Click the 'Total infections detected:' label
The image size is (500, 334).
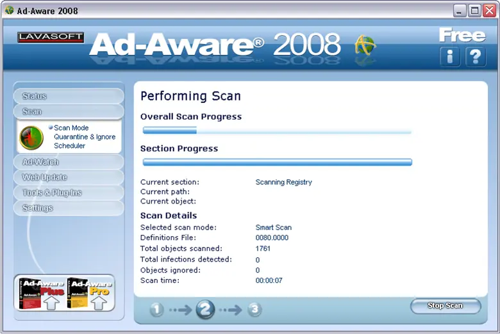[186, 259]
